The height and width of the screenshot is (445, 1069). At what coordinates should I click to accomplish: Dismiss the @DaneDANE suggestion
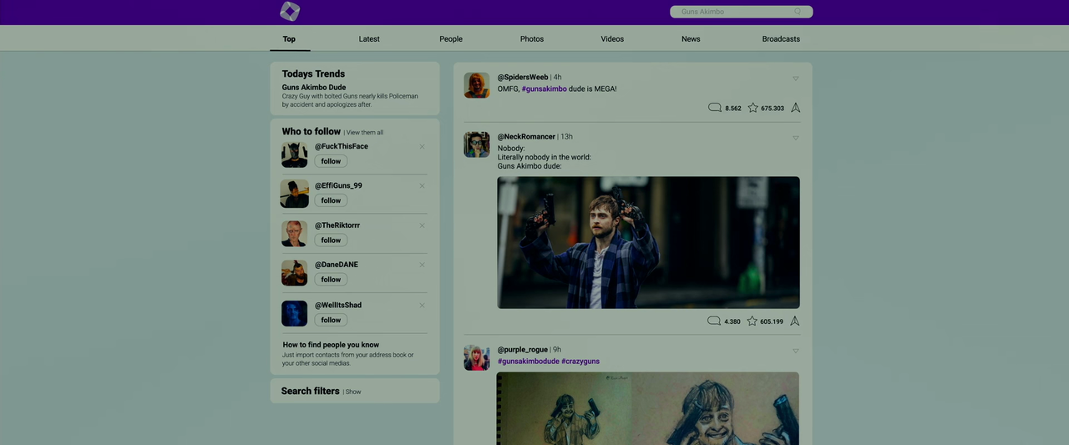point(422,265)
